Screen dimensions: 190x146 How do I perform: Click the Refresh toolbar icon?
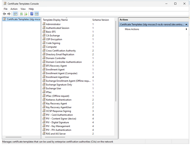click(21, 14)
